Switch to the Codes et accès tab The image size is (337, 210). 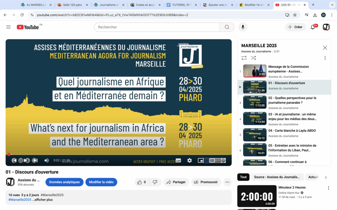(x=145, y=5)
